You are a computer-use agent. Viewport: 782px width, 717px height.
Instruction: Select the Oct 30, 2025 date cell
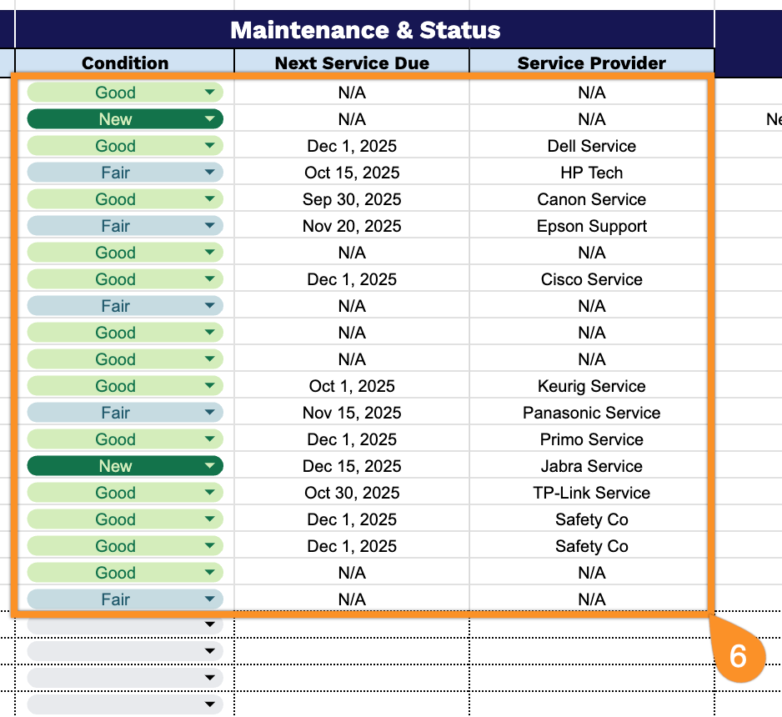coord(352,493)
